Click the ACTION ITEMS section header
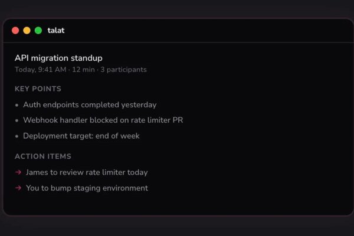 click(x=43, y=156)
